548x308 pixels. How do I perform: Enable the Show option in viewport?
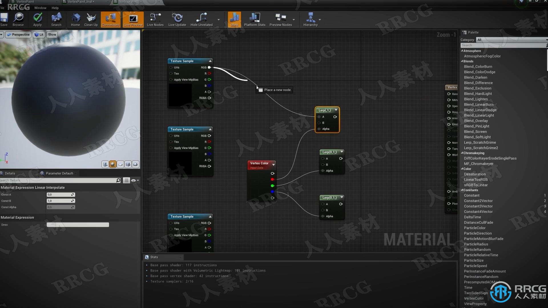click(52, 34)
